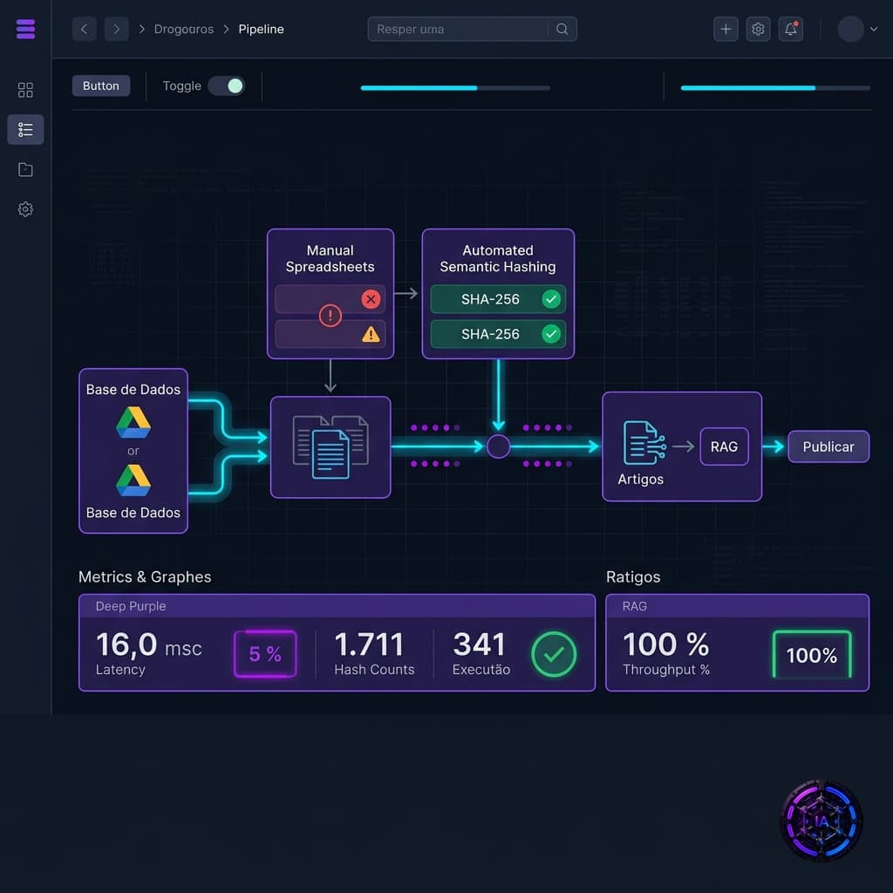Click the second progress bar
Viewport: 893px width, 893px height.
[x=775, y=88]
